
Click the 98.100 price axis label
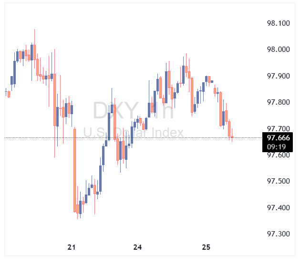pyautogui.click(x=277, y=23)
